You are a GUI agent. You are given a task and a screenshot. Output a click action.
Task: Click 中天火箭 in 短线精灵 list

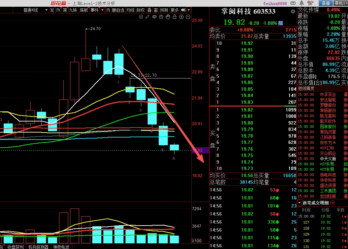328,159
